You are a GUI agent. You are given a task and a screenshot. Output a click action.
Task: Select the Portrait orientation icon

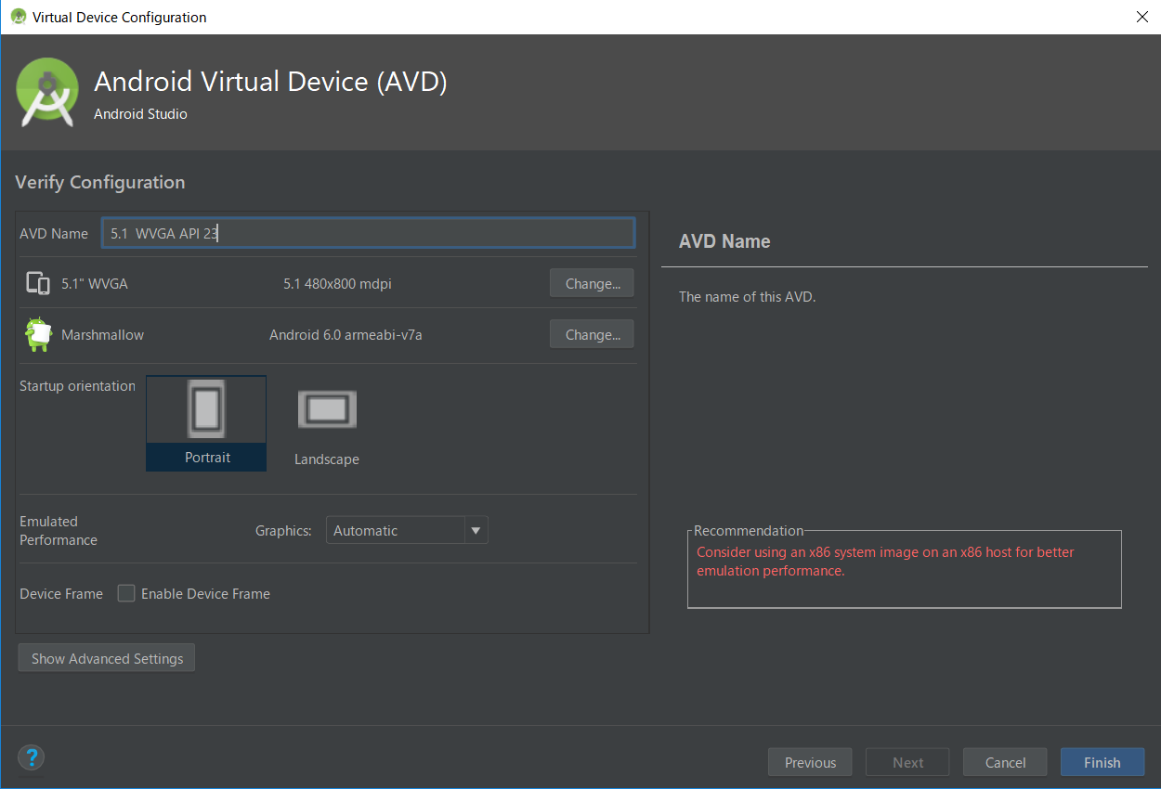pos(206,409)
